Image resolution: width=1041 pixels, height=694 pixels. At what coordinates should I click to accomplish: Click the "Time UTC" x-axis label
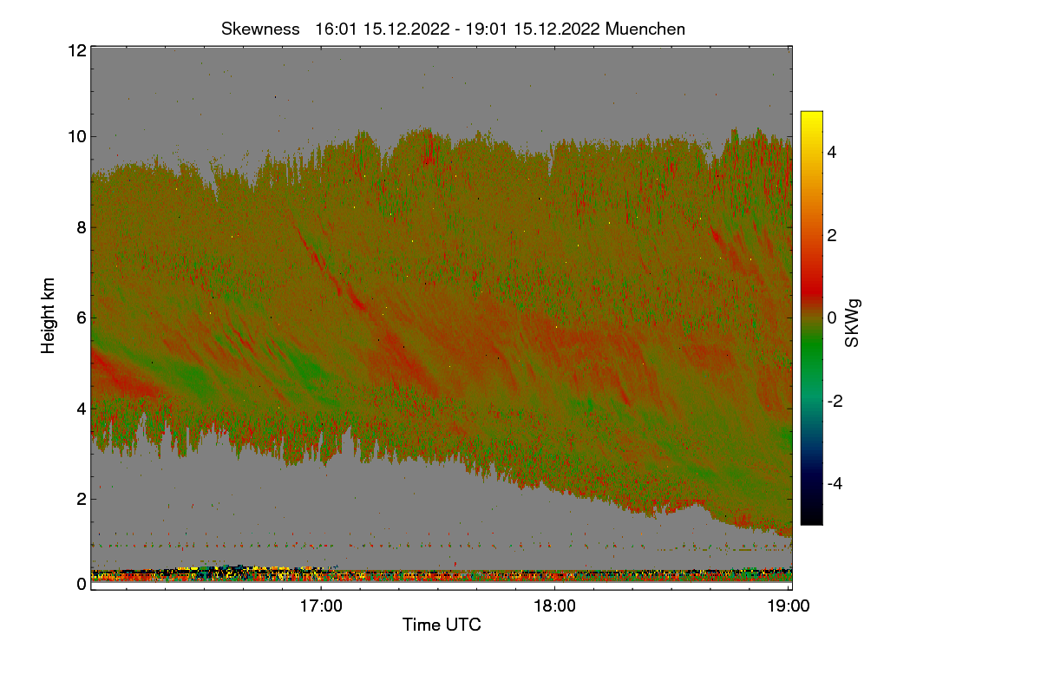click(x=442, y=625)
